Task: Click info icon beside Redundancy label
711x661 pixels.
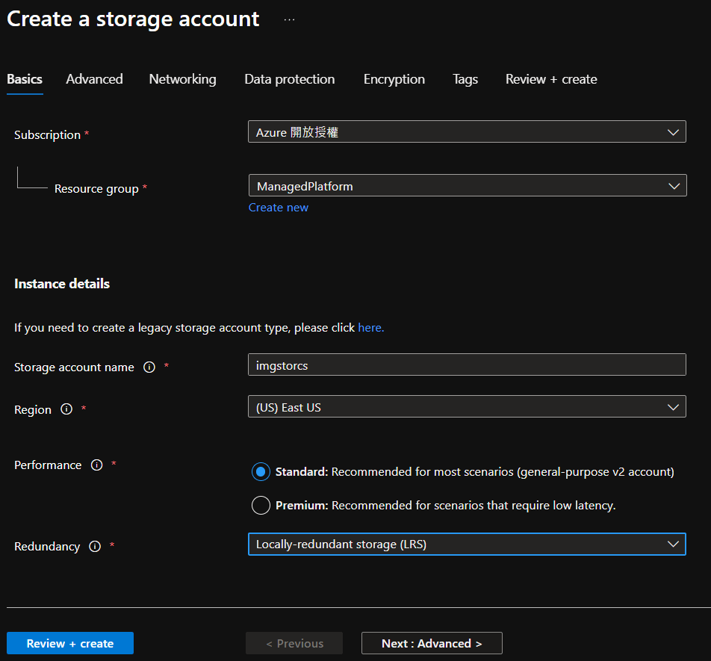Action: (95, 546)
